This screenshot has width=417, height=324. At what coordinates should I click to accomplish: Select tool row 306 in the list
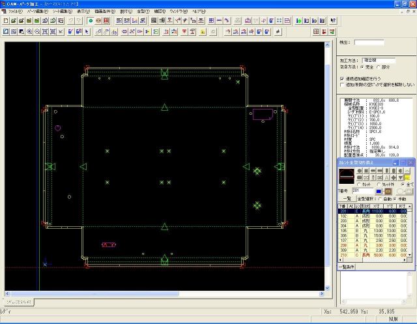[373, 235]
